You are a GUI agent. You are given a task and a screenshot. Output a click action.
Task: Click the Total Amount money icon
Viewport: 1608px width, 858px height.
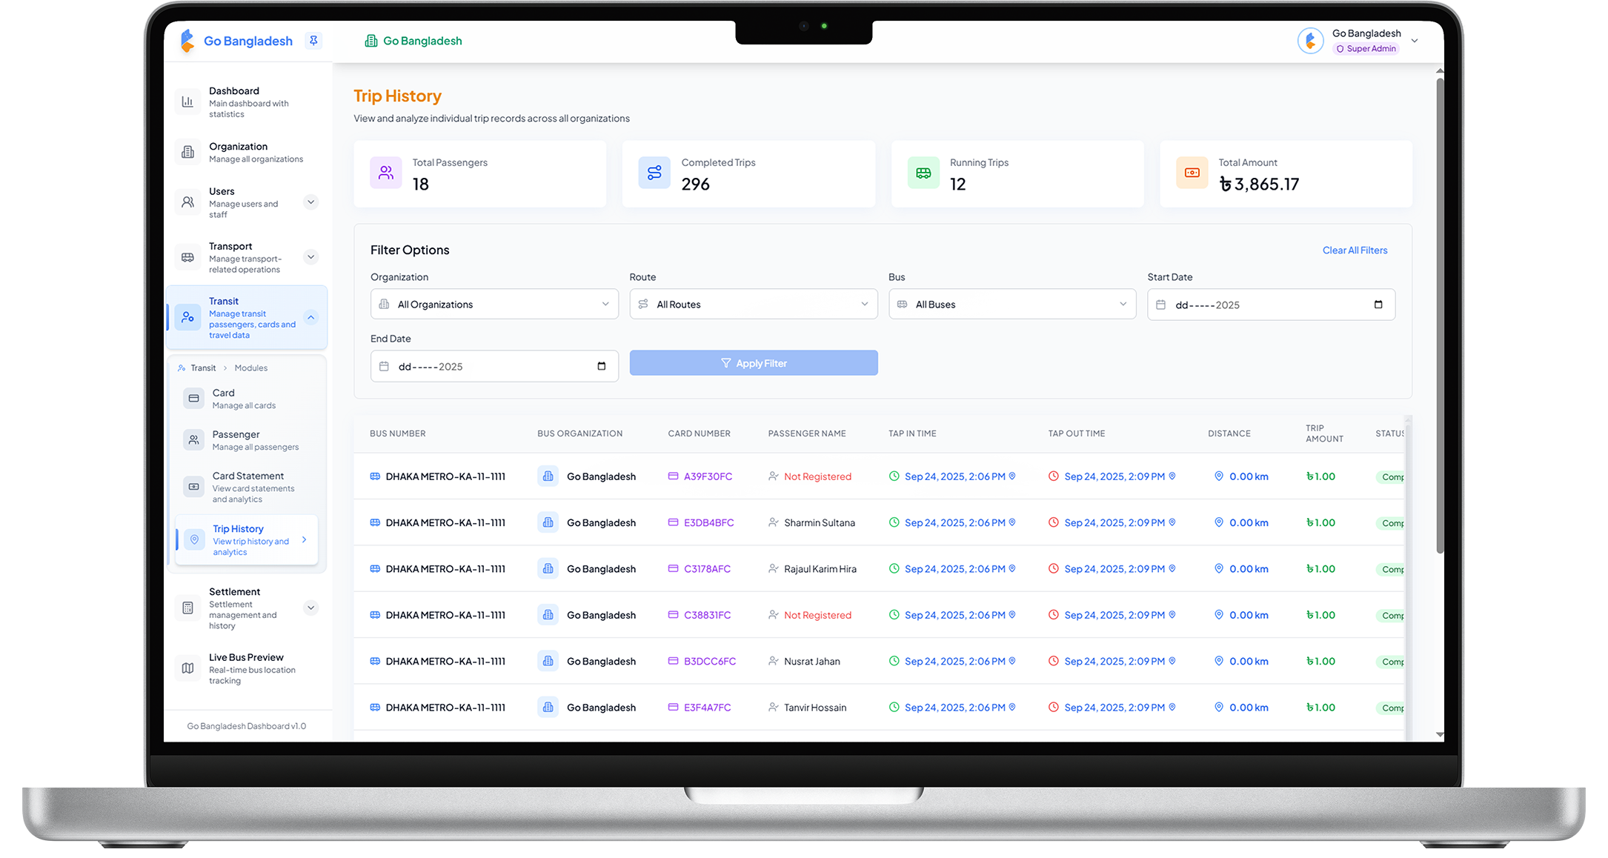(x=1192, y=173)
